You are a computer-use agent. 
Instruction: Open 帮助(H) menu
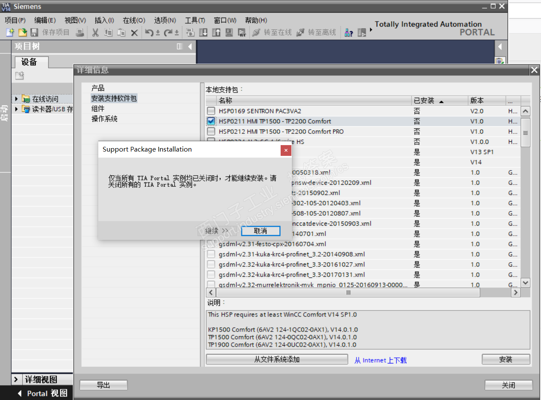coord(256,20)
